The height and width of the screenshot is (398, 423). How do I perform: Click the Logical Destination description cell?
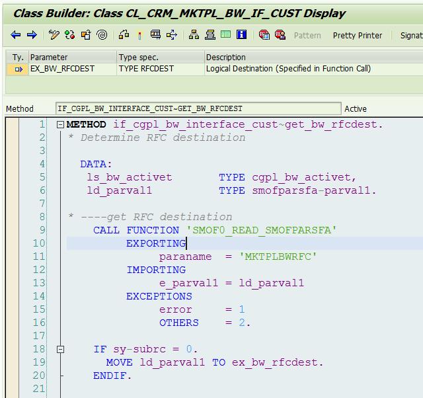tap(313, 69)
